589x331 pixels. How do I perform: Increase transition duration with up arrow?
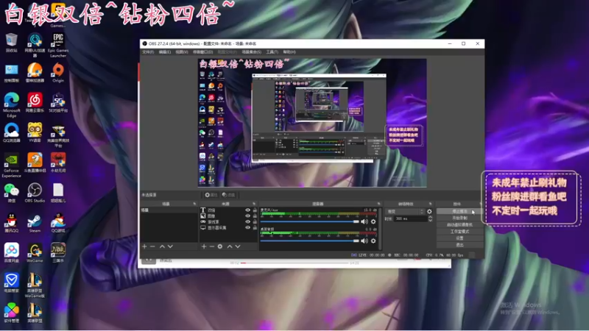(x=430, y=217)
